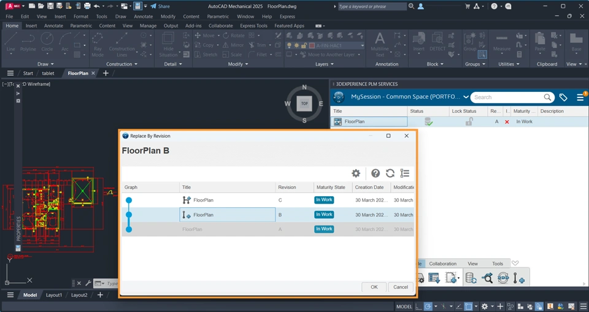The image size is (589, 312).
Task: Select FloorPlan row in 3DEXPERIENCE panel
Action: (x=460, y=121)
